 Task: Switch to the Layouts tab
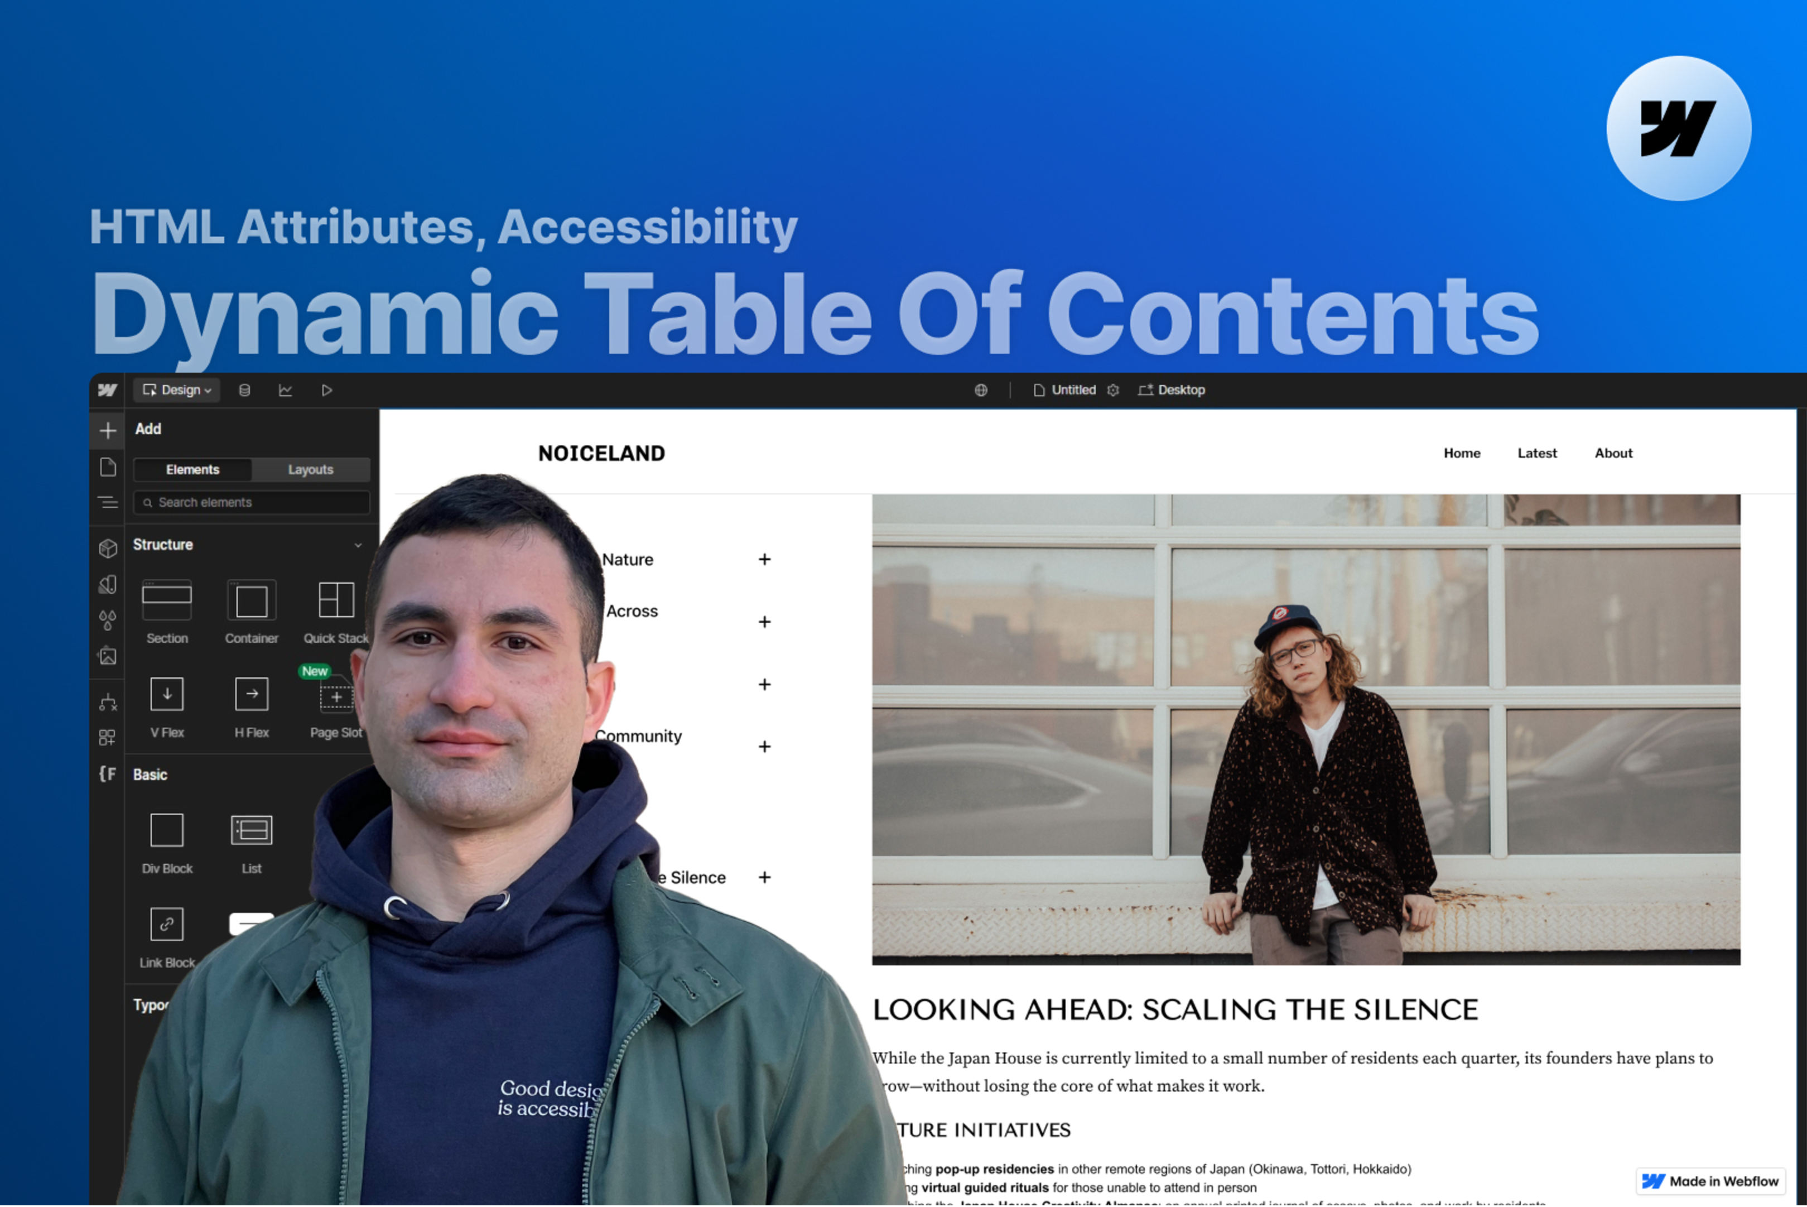tap(310, 469)
